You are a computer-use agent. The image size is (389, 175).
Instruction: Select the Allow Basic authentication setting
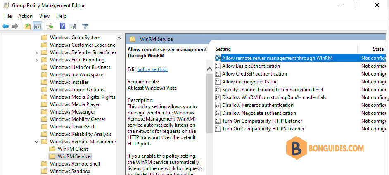coord(251,66)
